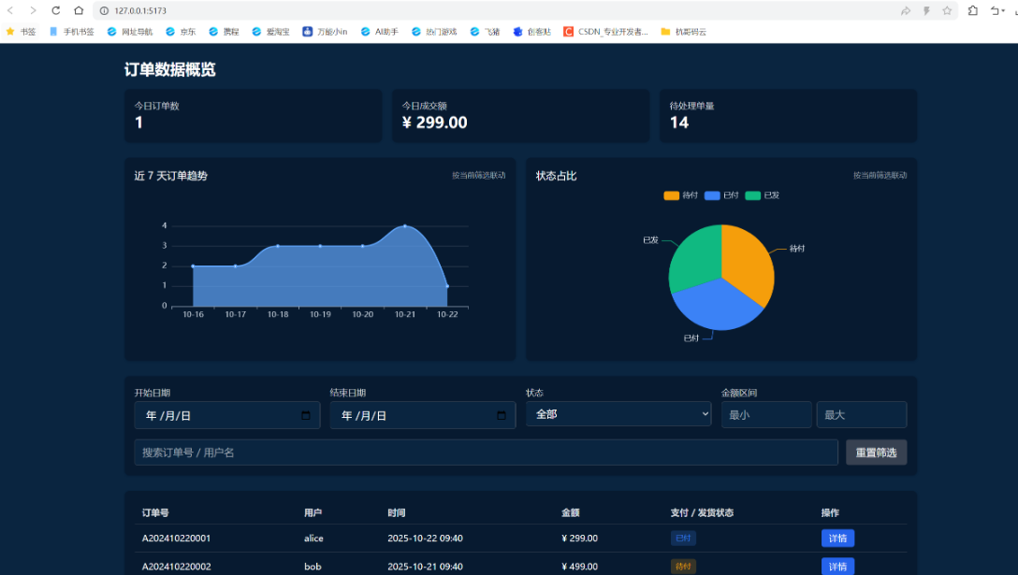Open the 爱淘宝 bookmark
1018x575 pixels.
click(270, 32)
